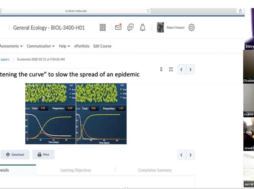
Task: Open ePortfolio in the navigation bar
Action: pyautogui.click(x=82, y=46)
